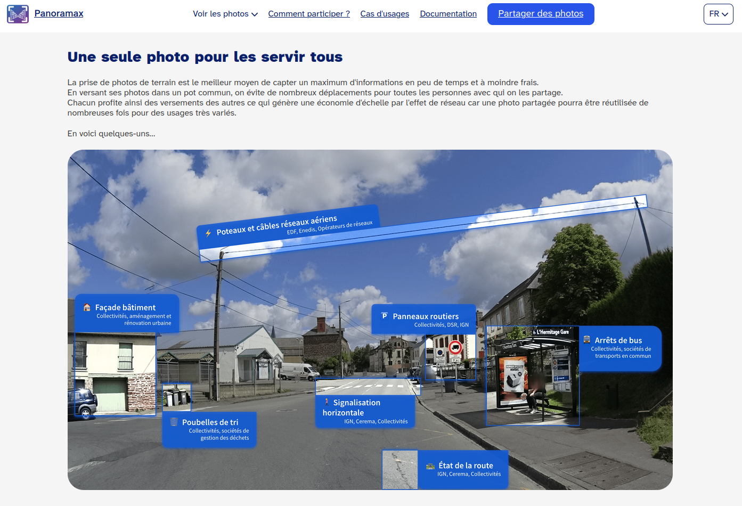742x506 pixels.
Task: Click the road icon on État de la route
Action: point(430,466)
